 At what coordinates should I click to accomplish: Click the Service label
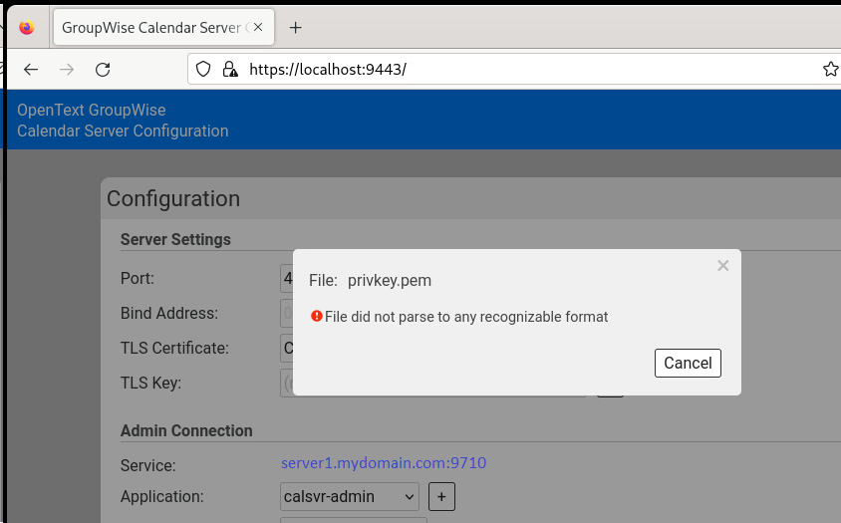(148, 465)
